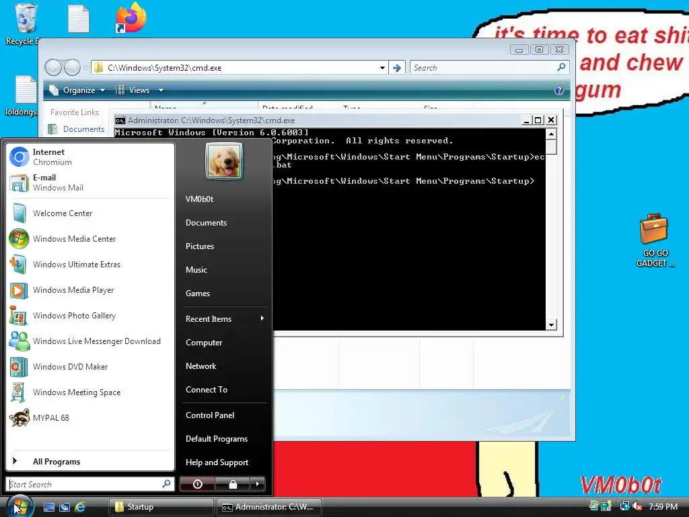Expand Recent Items submenu
Screen dimensions: 689x517
[x=224, y=318]
